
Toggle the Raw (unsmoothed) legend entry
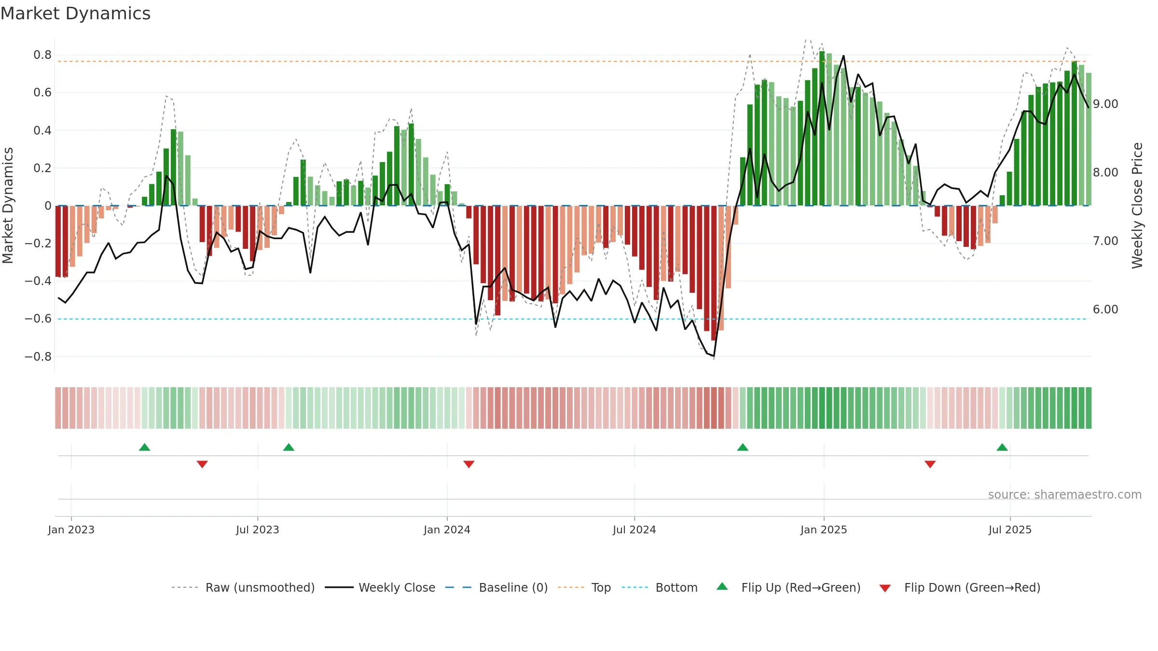click(x=243, y=587)
